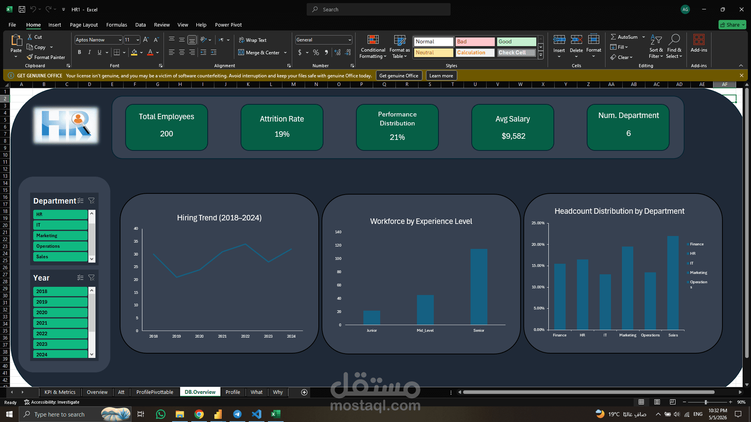Click in the Search box
Screen dimensions: 751x422
379,9
